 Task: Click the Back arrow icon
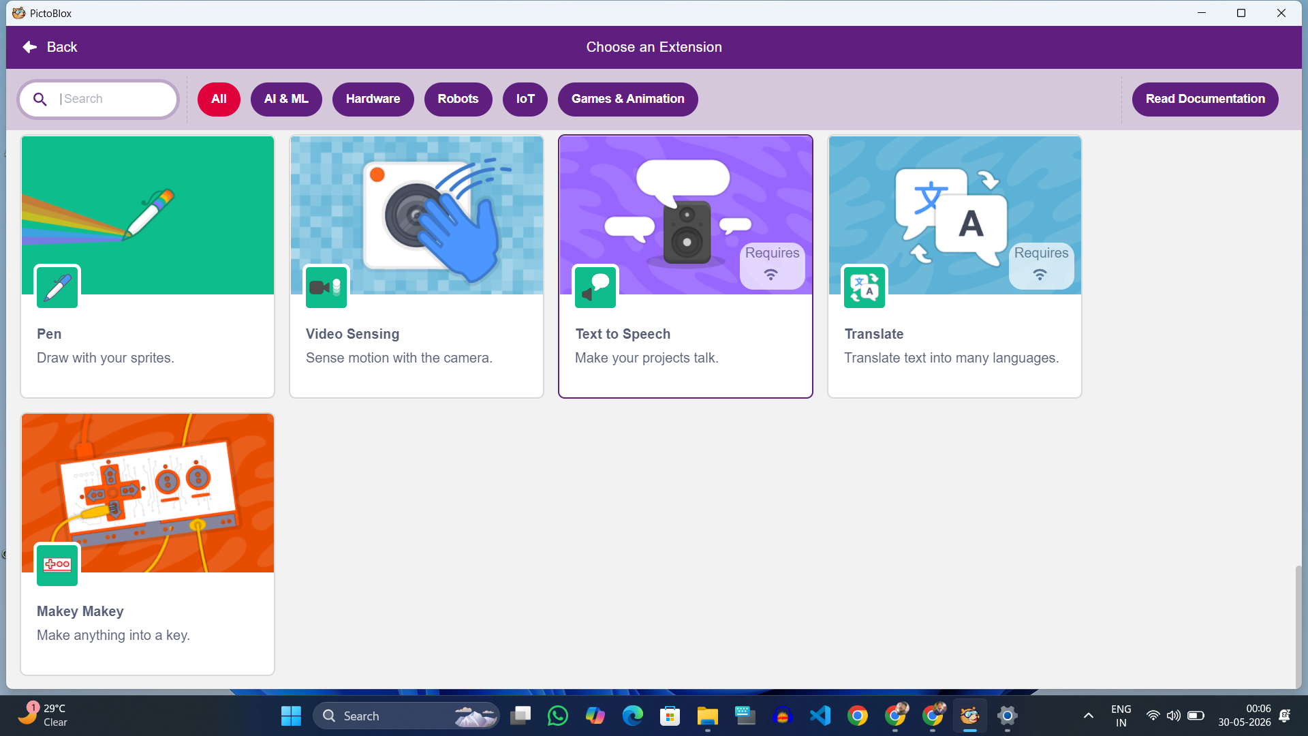tap(29, 47)
